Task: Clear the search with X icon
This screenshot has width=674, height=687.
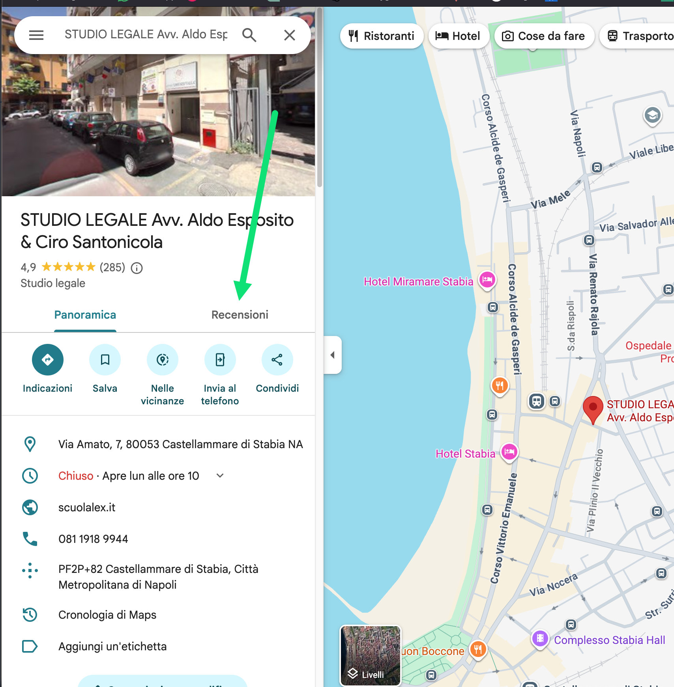Action: (x=290, y=35)
